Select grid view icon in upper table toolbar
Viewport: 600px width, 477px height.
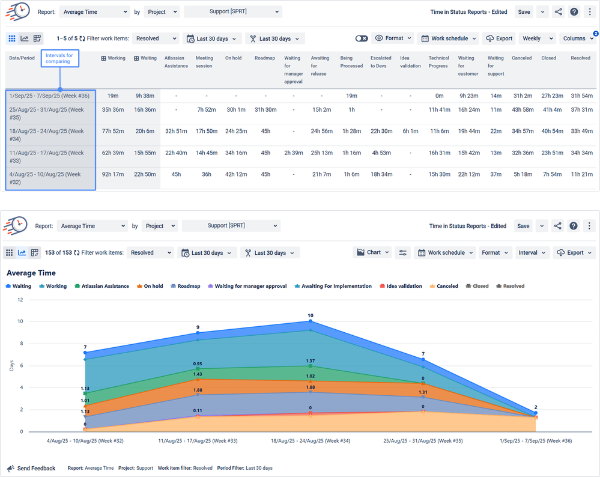12,38
